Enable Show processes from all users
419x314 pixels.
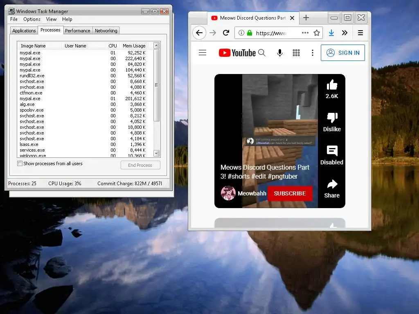[x=20, y=164]
